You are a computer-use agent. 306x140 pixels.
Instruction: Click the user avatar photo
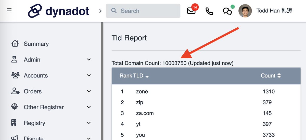click(x=245, y=11)
